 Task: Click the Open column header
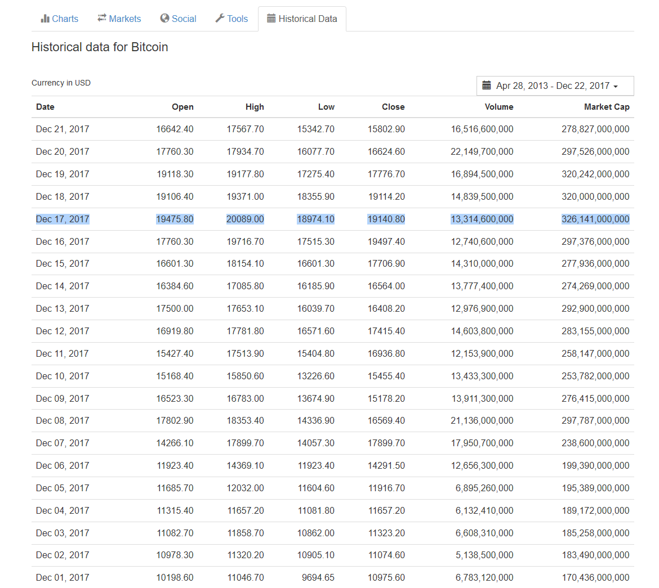point(182,107)
